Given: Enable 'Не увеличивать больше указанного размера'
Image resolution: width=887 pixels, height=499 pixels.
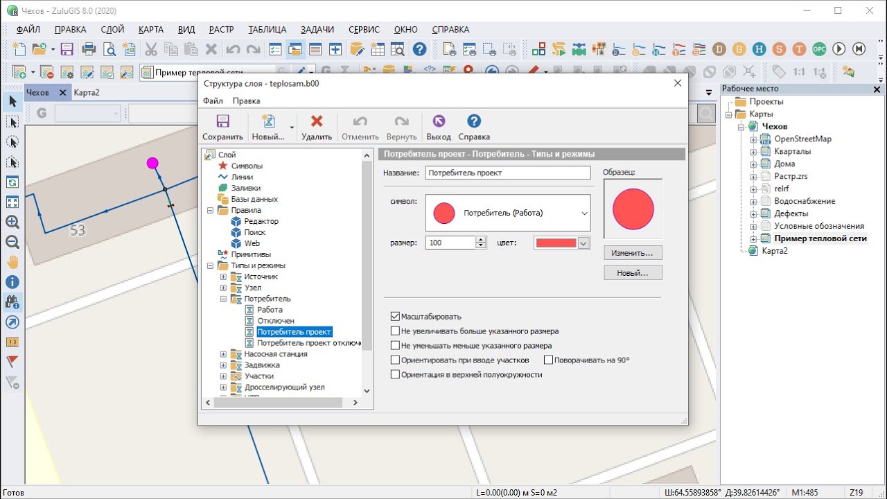Looking at the screenshot, I should 396,331.
